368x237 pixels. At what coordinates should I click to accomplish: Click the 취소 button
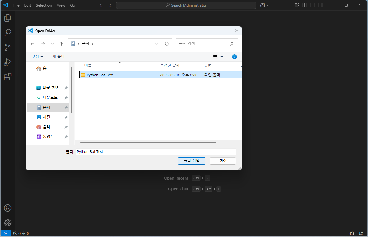pyautogui.click(x=223, y=161)
